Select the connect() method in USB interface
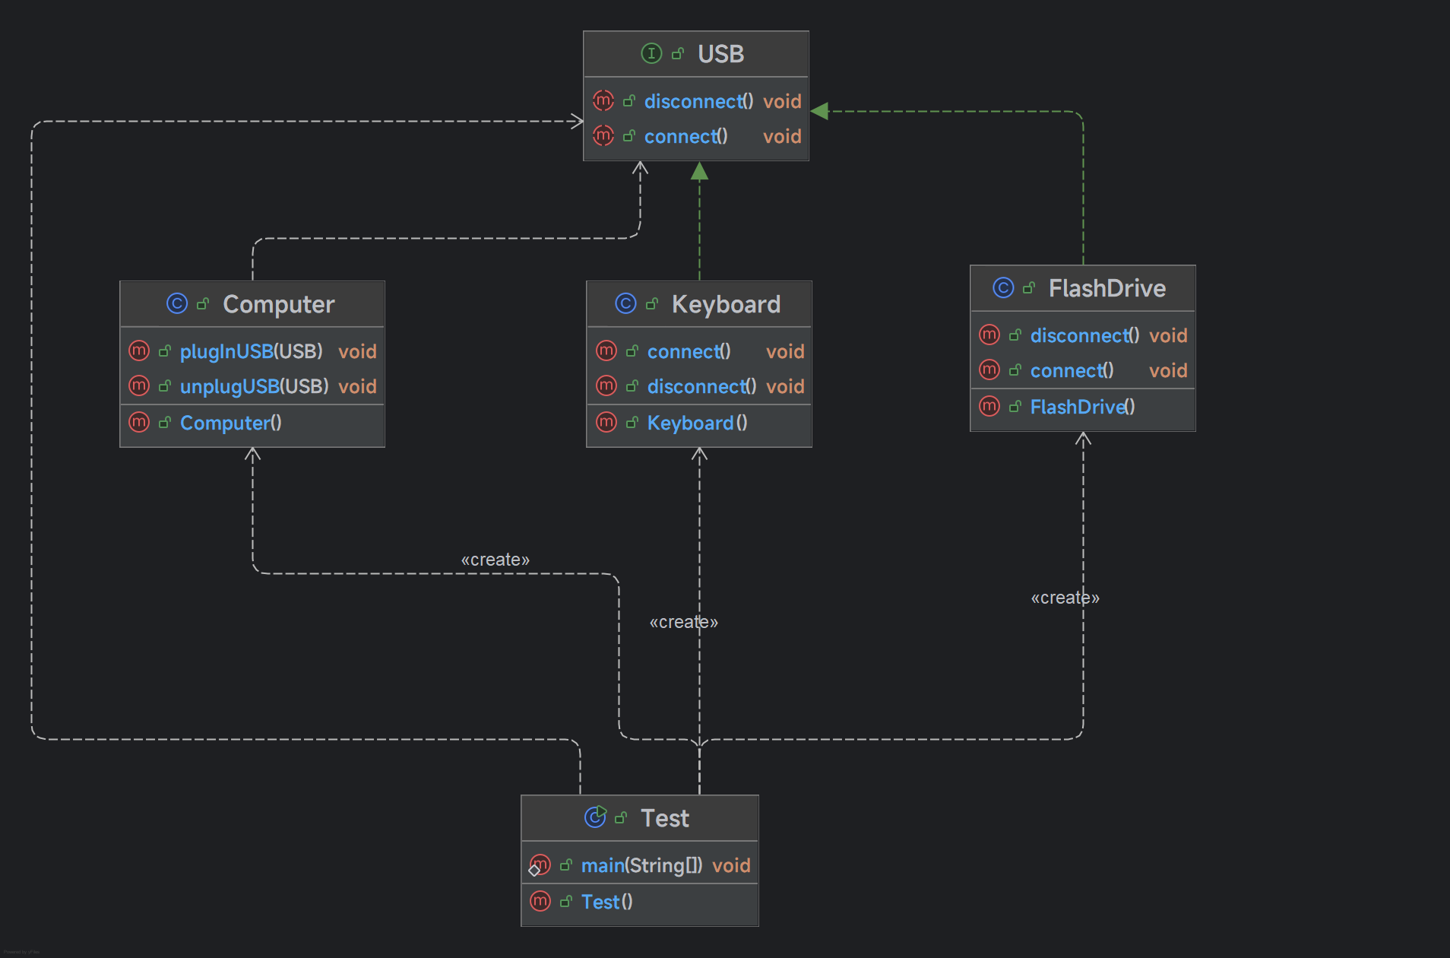Viewport: 1450px width, 958px height. click(x=685, y=137)
